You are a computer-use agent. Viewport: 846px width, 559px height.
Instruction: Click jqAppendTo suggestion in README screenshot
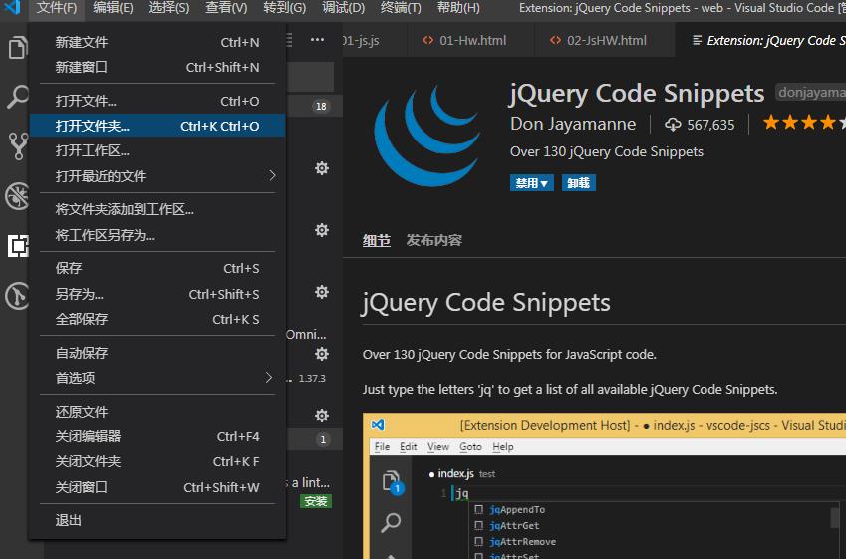(x=517, y=509)
